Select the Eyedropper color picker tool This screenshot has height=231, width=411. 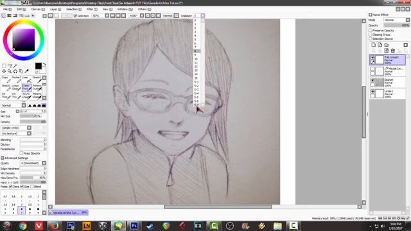tap(26, 71)
